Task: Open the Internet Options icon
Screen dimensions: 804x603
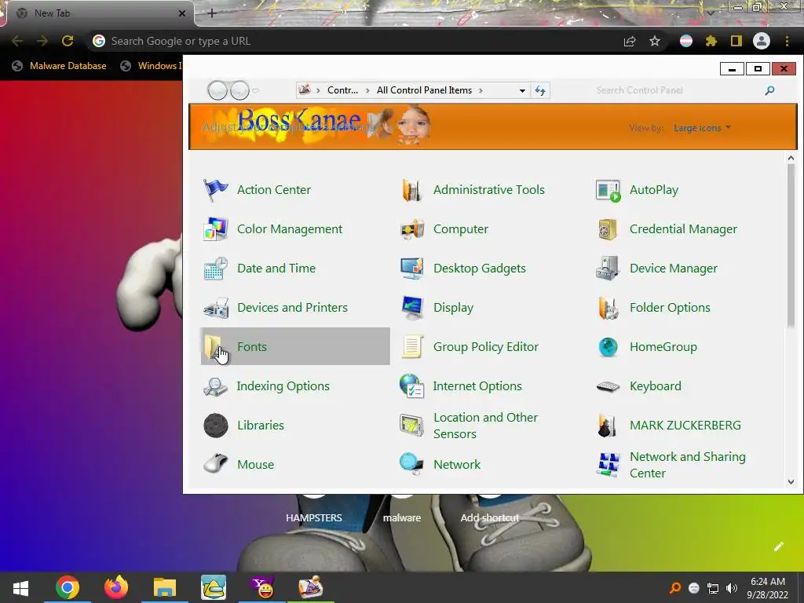Action: [x=411, y=386]
